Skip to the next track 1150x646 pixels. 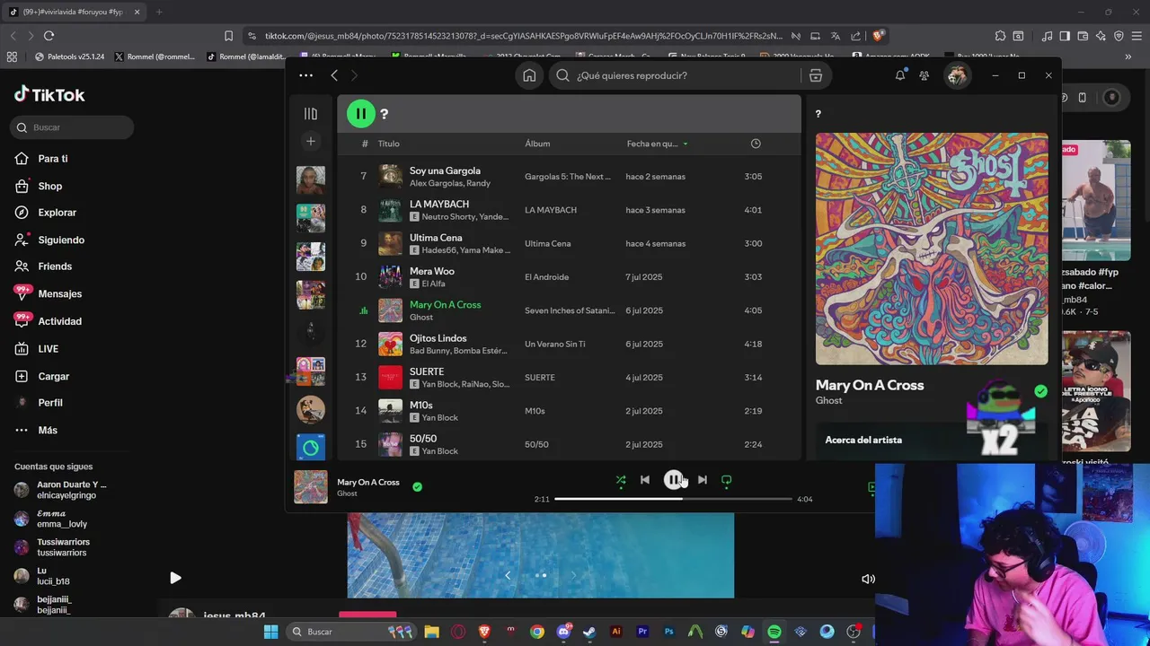(702, 480)
